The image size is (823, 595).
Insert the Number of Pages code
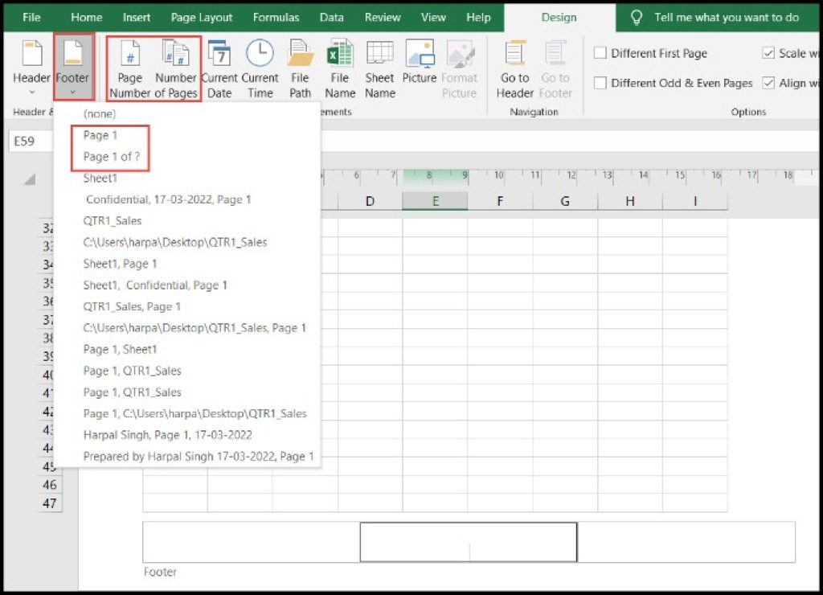click(175, 67)
